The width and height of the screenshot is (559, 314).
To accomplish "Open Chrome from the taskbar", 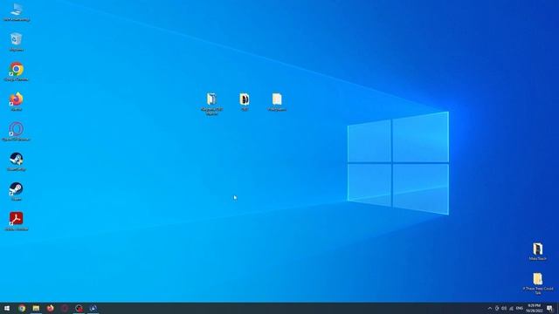I will (22, 308).
